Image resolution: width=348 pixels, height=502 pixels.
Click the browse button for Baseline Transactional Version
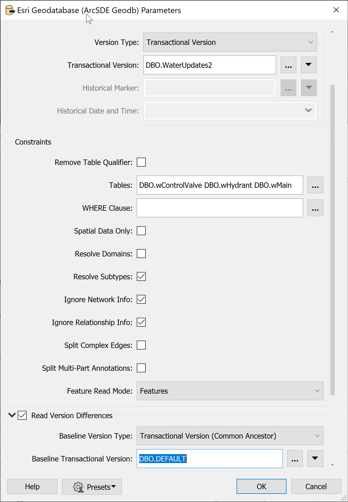pyautogui.click(x=295, y=459)
